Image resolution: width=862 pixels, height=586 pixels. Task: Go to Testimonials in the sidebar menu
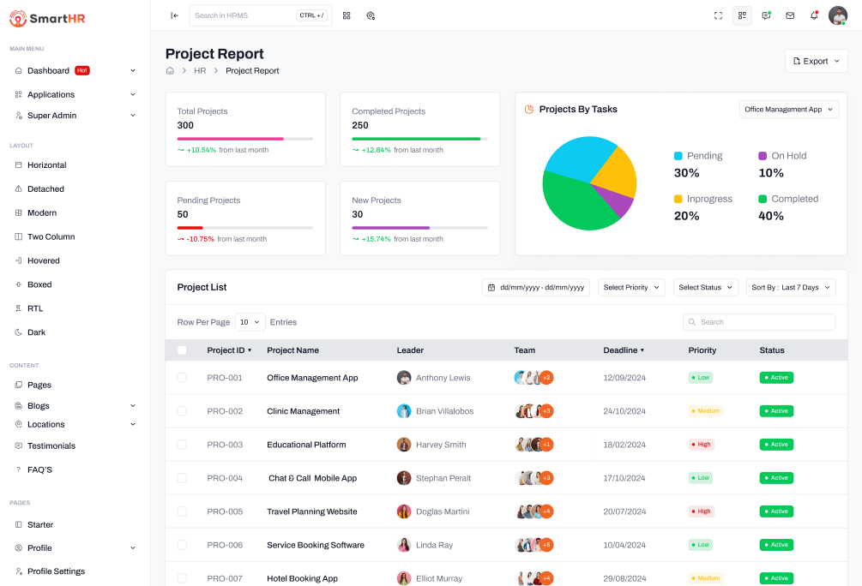[x=51, y=445]
